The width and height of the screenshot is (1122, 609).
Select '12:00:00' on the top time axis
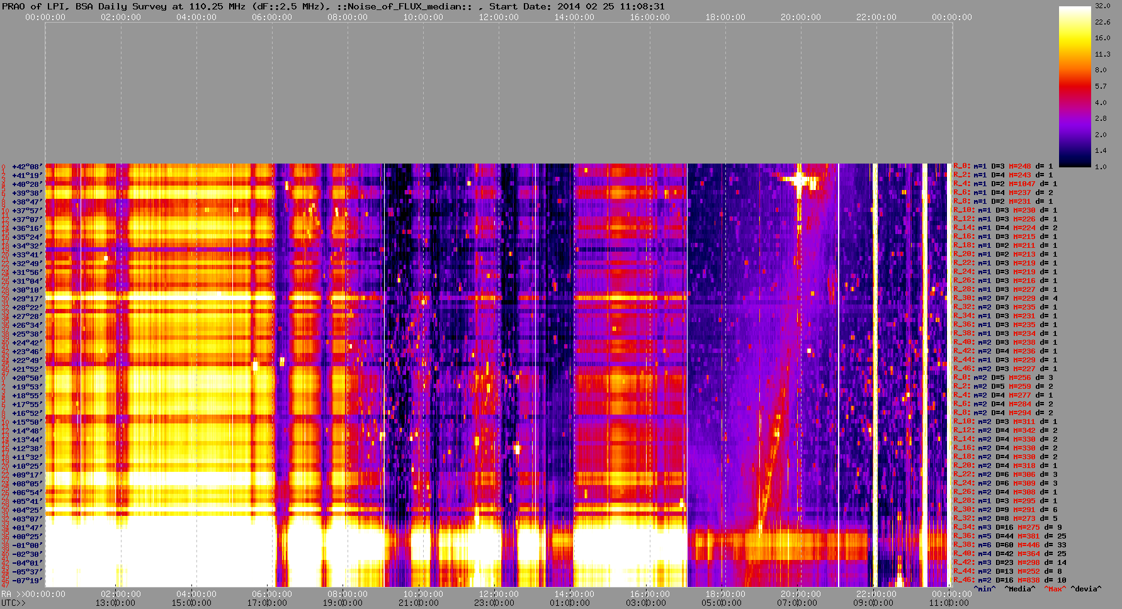tap(499, 17)
